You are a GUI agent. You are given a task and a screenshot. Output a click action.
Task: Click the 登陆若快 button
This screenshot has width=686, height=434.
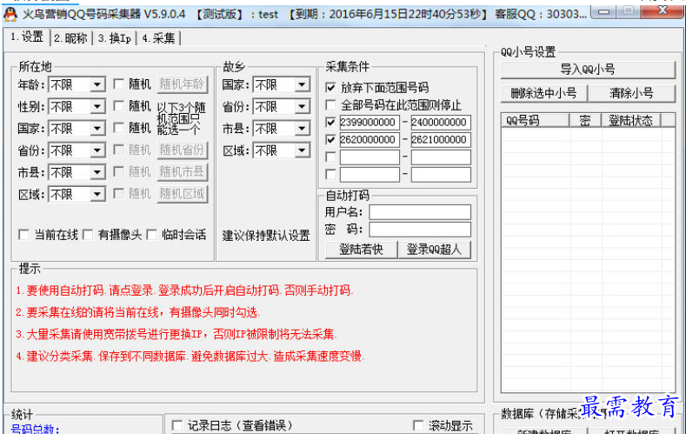(362, 250)
